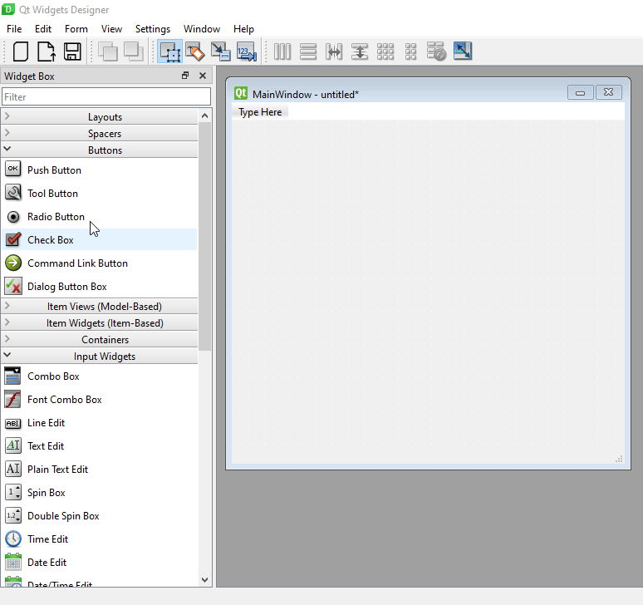The image size is (643, 605).
Task: Float the Widget Box panel
Action: [185, 76]
